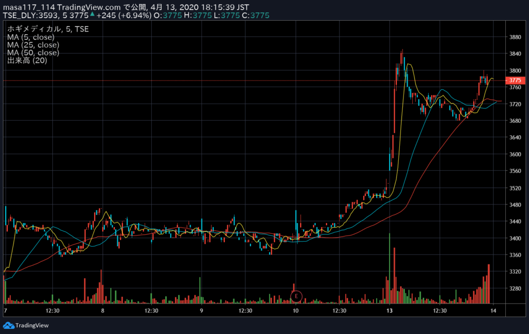Click the 3840 price axis label
This screenshot has height=334, width=529.
(x=515, y=54)
